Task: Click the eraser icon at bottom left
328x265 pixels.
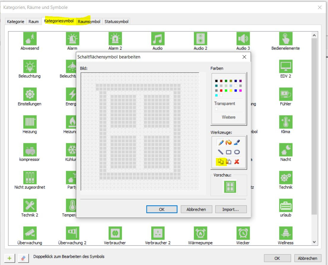Action: (23, 258)
